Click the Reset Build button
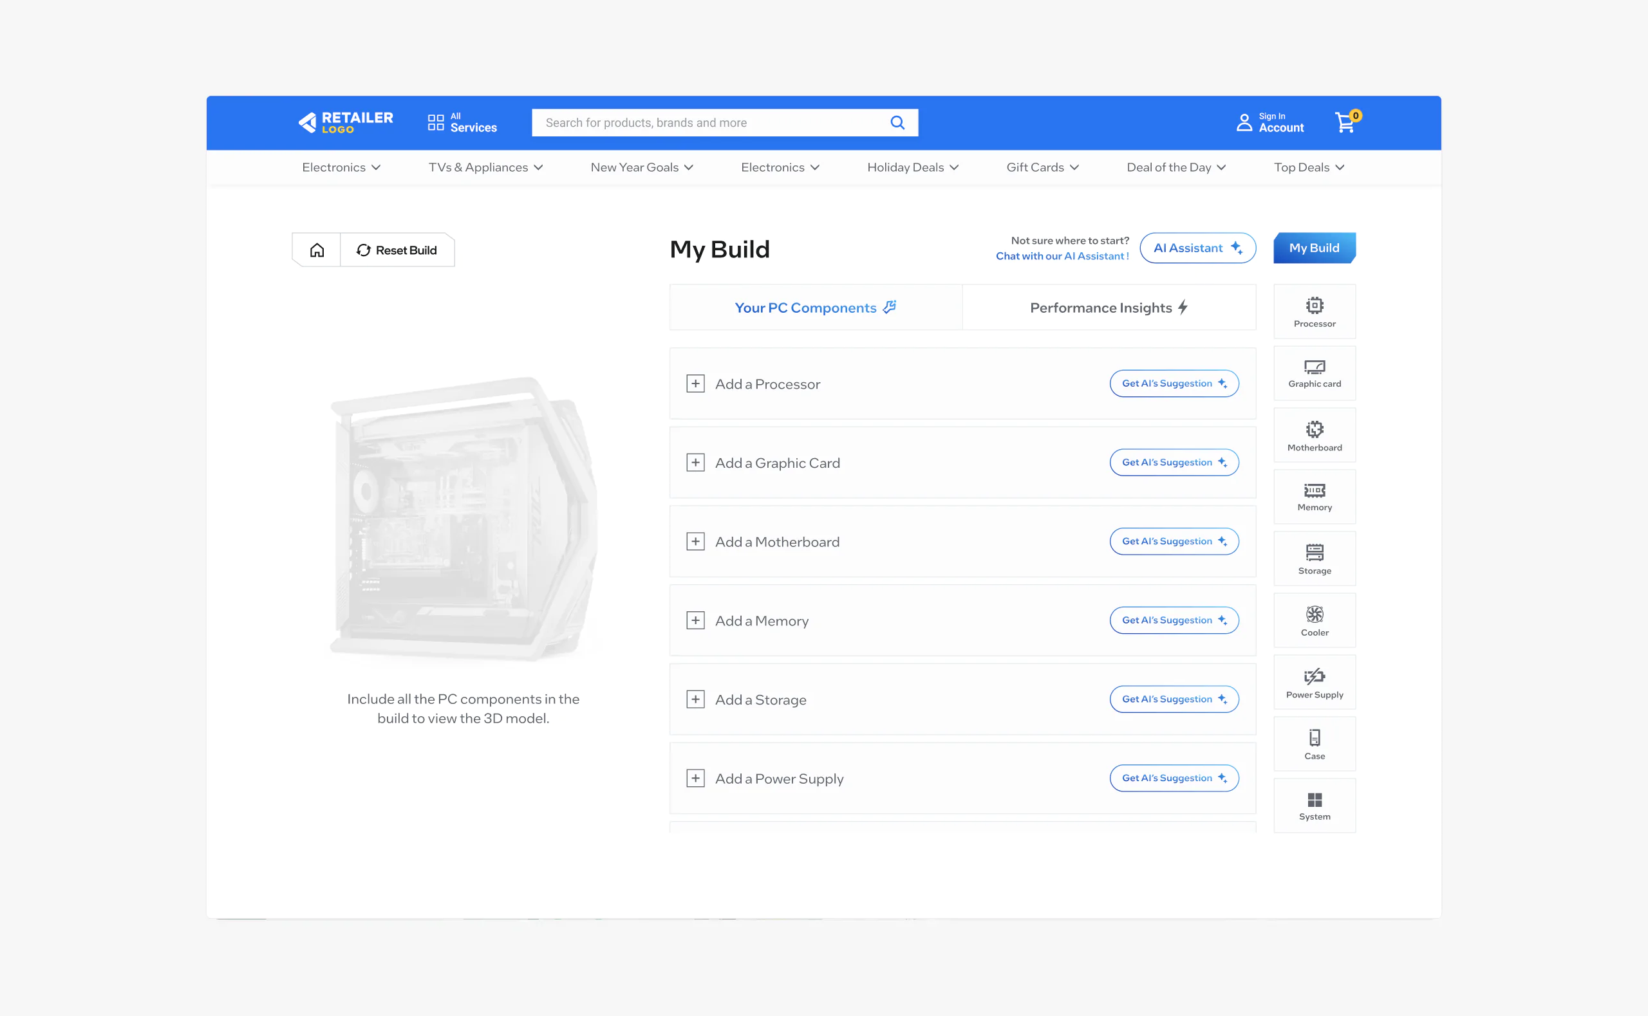The height and width of the screenshot is (1016, 1648). coord(398,249)
